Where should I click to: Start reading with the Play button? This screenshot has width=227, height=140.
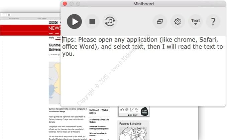pos(74,22)
